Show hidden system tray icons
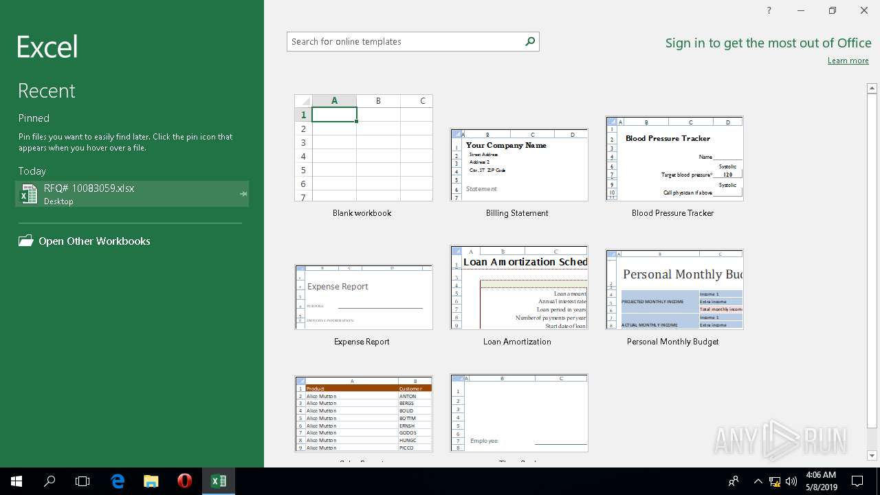Screen dimensions: 880x495 pyautogui.click(x=758, y=481)
